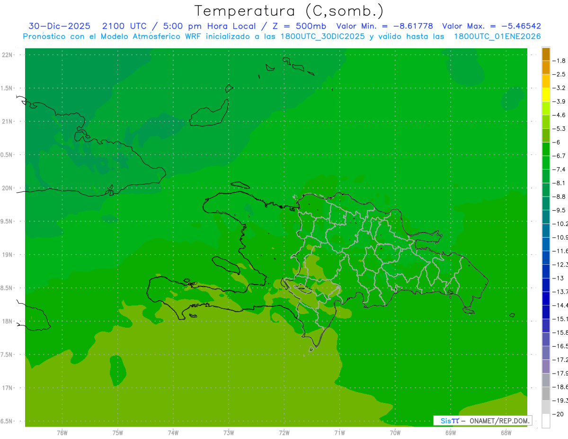
Task: Click the legend value '-3.9'
Action: [x=559, y=101]
